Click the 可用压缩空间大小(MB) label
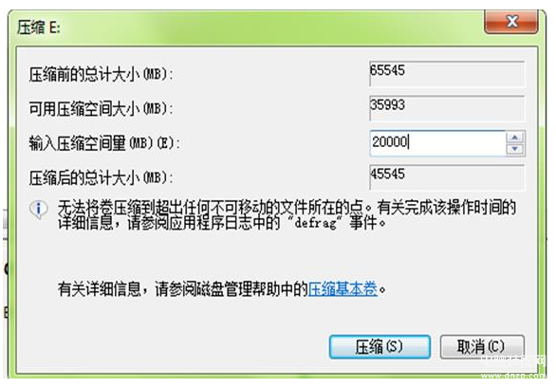 coord(102,108)
